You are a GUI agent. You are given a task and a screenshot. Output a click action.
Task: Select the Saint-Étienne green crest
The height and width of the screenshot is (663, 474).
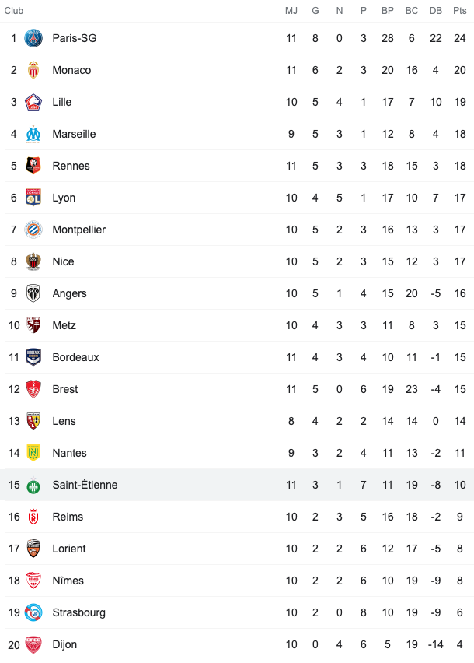coord(33,486)
